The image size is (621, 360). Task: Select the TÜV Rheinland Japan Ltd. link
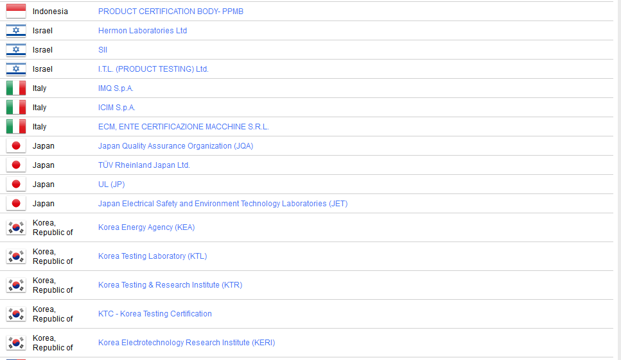(144, 165)
